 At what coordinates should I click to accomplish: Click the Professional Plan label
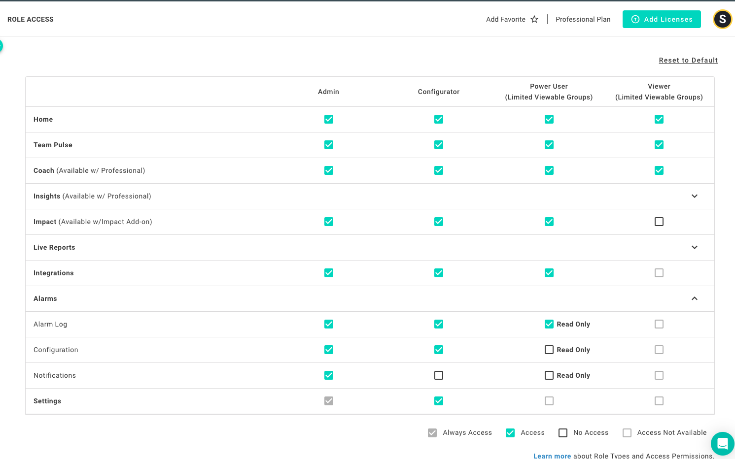coord(583,19)
